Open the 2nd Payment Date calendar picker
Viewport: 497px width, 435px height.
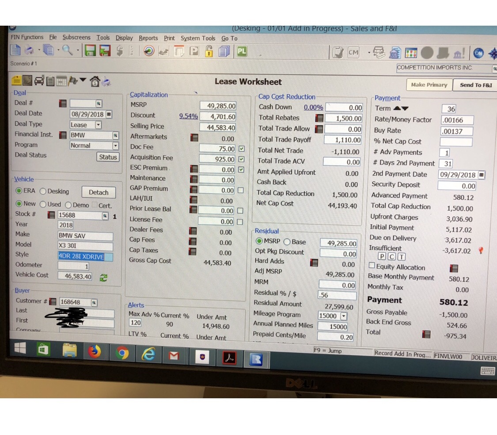(482, 175)
